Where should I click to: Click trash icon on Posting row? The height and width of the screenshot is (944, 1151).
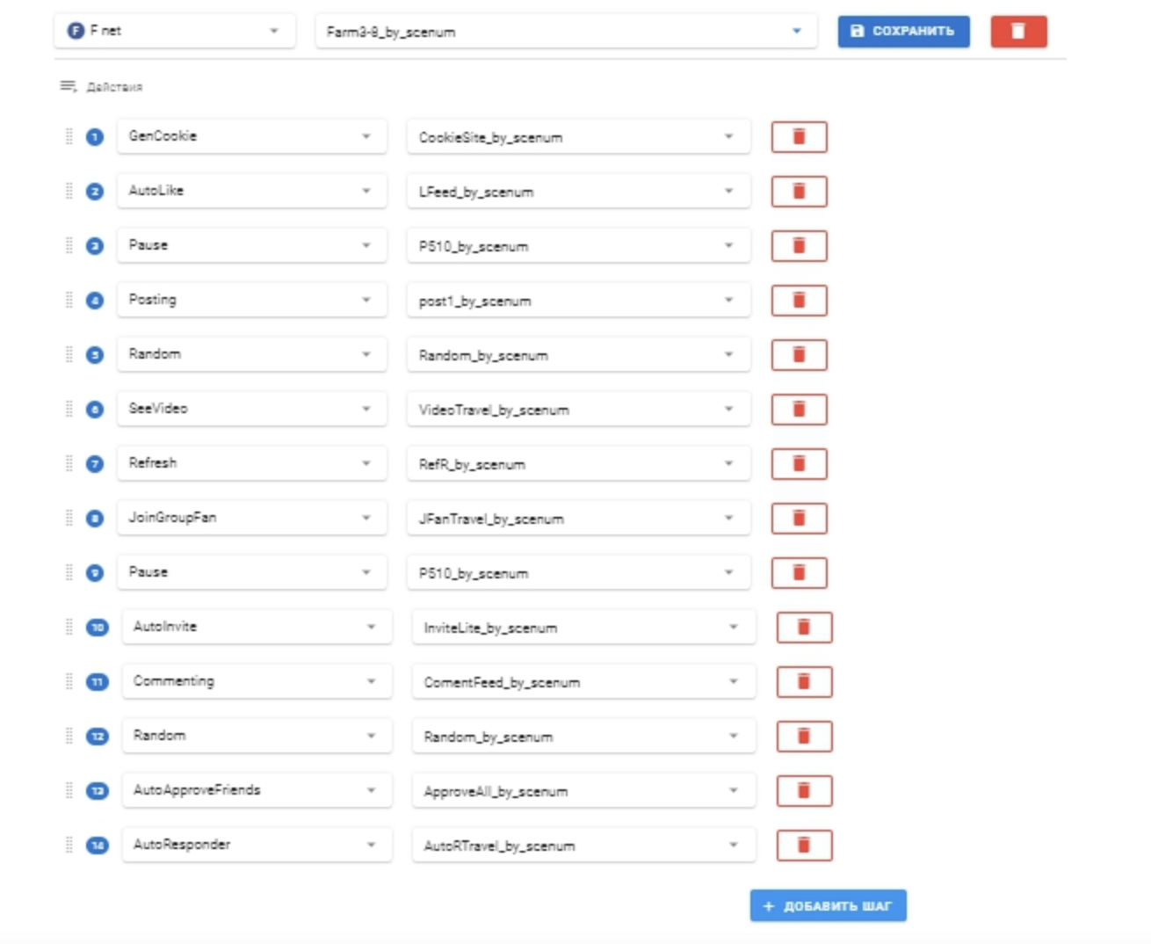(799, 301)
